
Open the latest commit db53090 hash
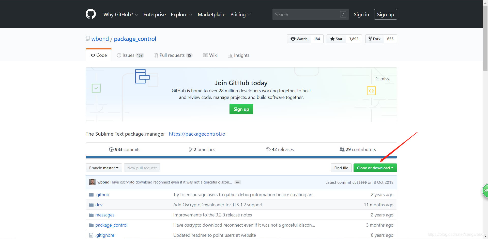tap(359, 182)
